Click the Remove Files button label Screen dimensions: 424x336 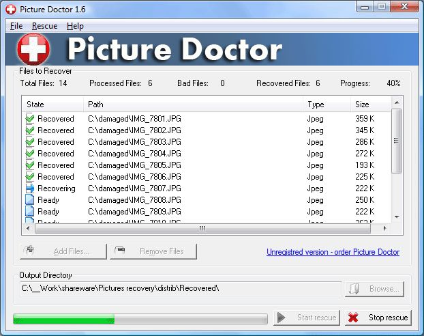point(162,251)
